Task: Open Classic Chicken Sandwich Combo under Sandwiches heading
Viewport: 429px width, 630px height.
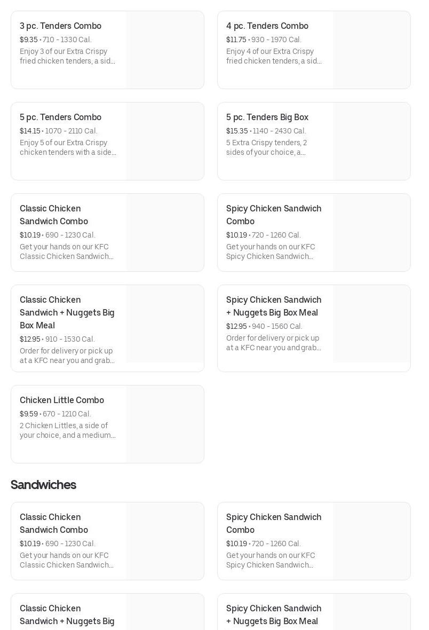Action: point(54,523)
